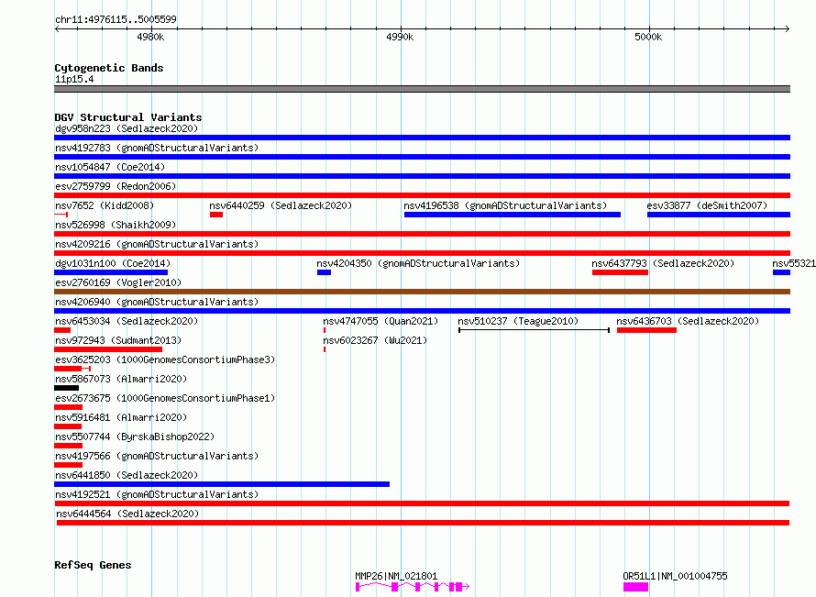Select the DGV Structural Variants track title
Screen dimensions: 816x597
pyautogui.click(x=128, y=117)
